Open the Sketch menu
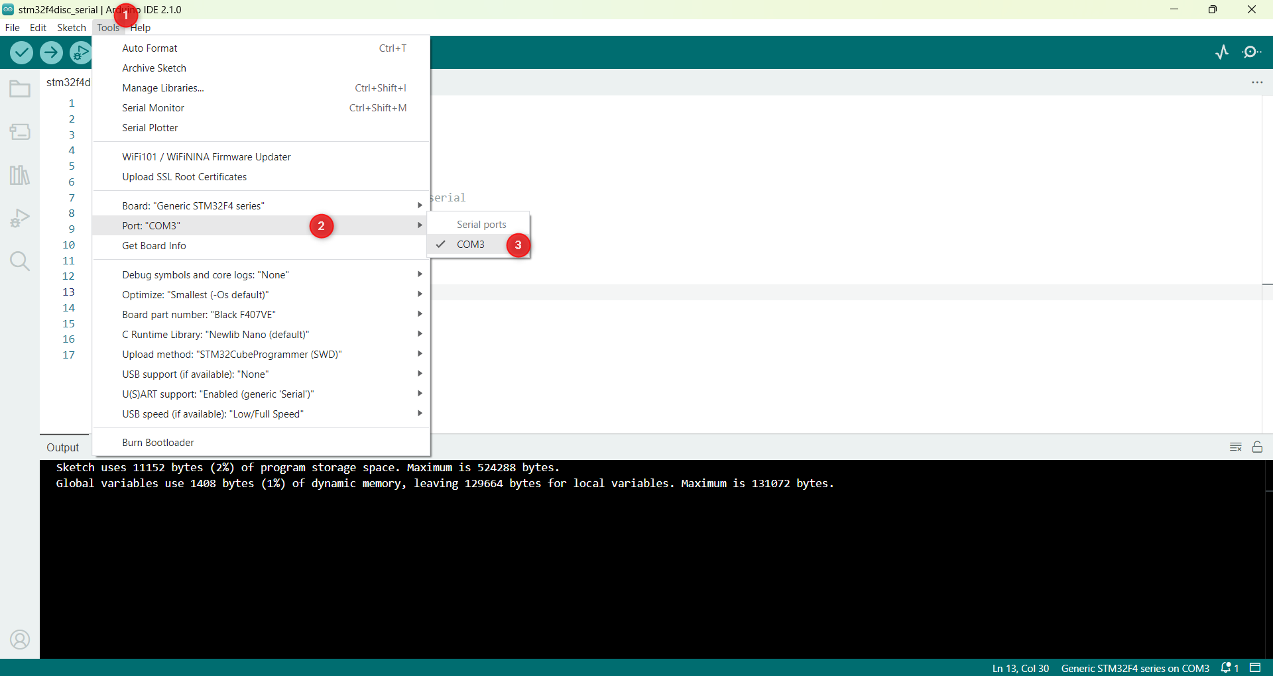This screenshot has width=1273, height=676. (72, 27)
